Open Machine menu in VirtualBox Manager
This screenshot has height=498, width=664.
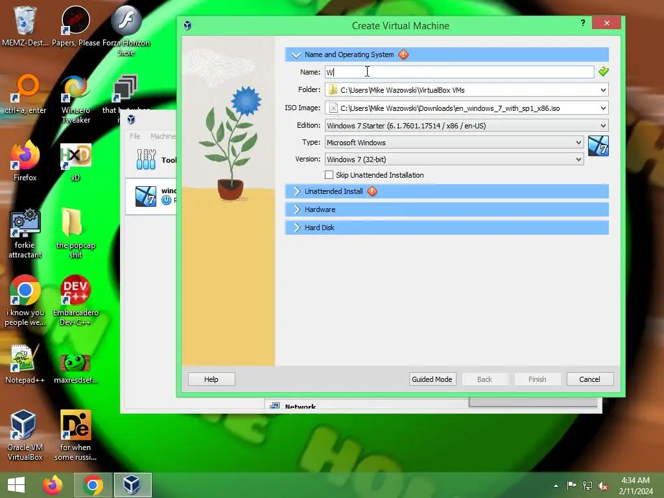pyautogui.click(x=163, y=136)
